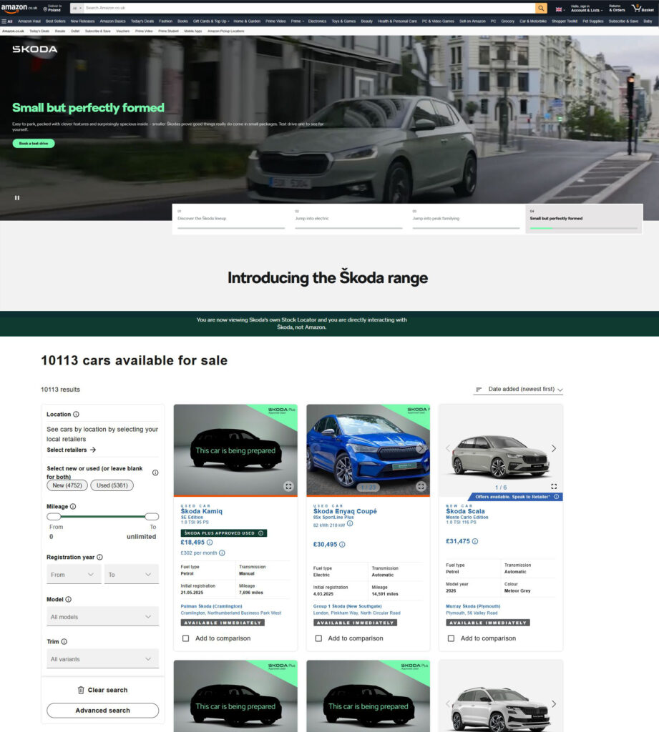Image resolution: width=659 pixels, height=732 pixels.
Task: Click Skoda Plus Approved Used info icon
Action: click(260, 533)
